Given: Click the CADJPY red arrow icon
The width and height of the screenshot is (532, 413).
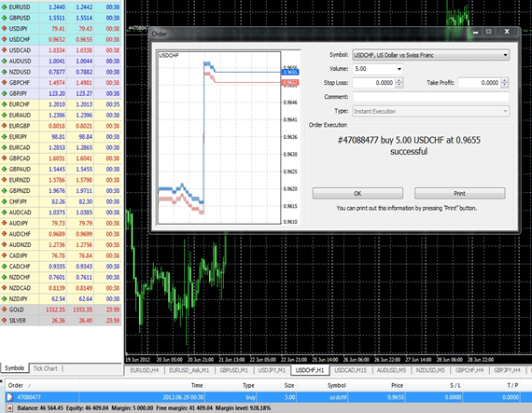Looking at the screenshot, I should pos(4,255).
